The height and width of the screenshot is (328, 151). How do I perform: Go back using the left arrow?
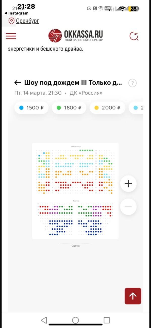coord(17,83)
